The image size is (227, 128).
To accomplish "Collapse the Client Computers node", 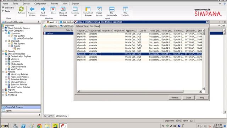I will click(x=3, y=31).
